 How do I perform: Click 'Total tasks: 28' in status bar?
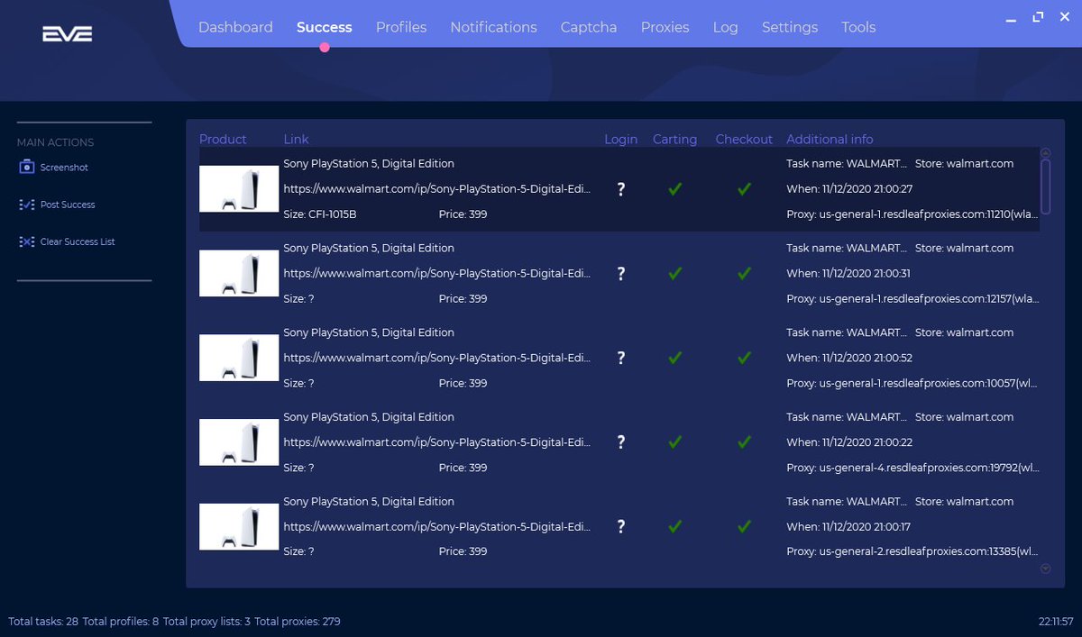pos(43,622)
